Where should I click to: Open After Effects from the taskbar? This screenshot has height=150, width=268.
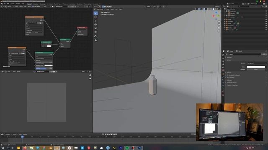click(x=121, y=148)
